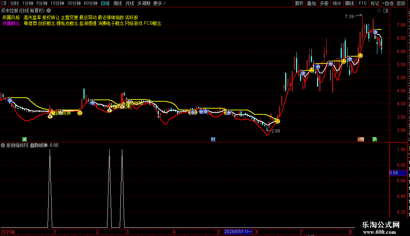410x236 pixels.
Task: Switch to 月线 monthly chart
Action: coord(130,3)
